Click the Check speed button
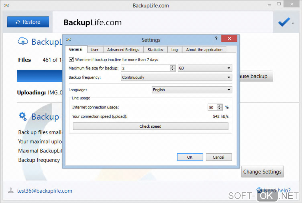 point(150,126)
